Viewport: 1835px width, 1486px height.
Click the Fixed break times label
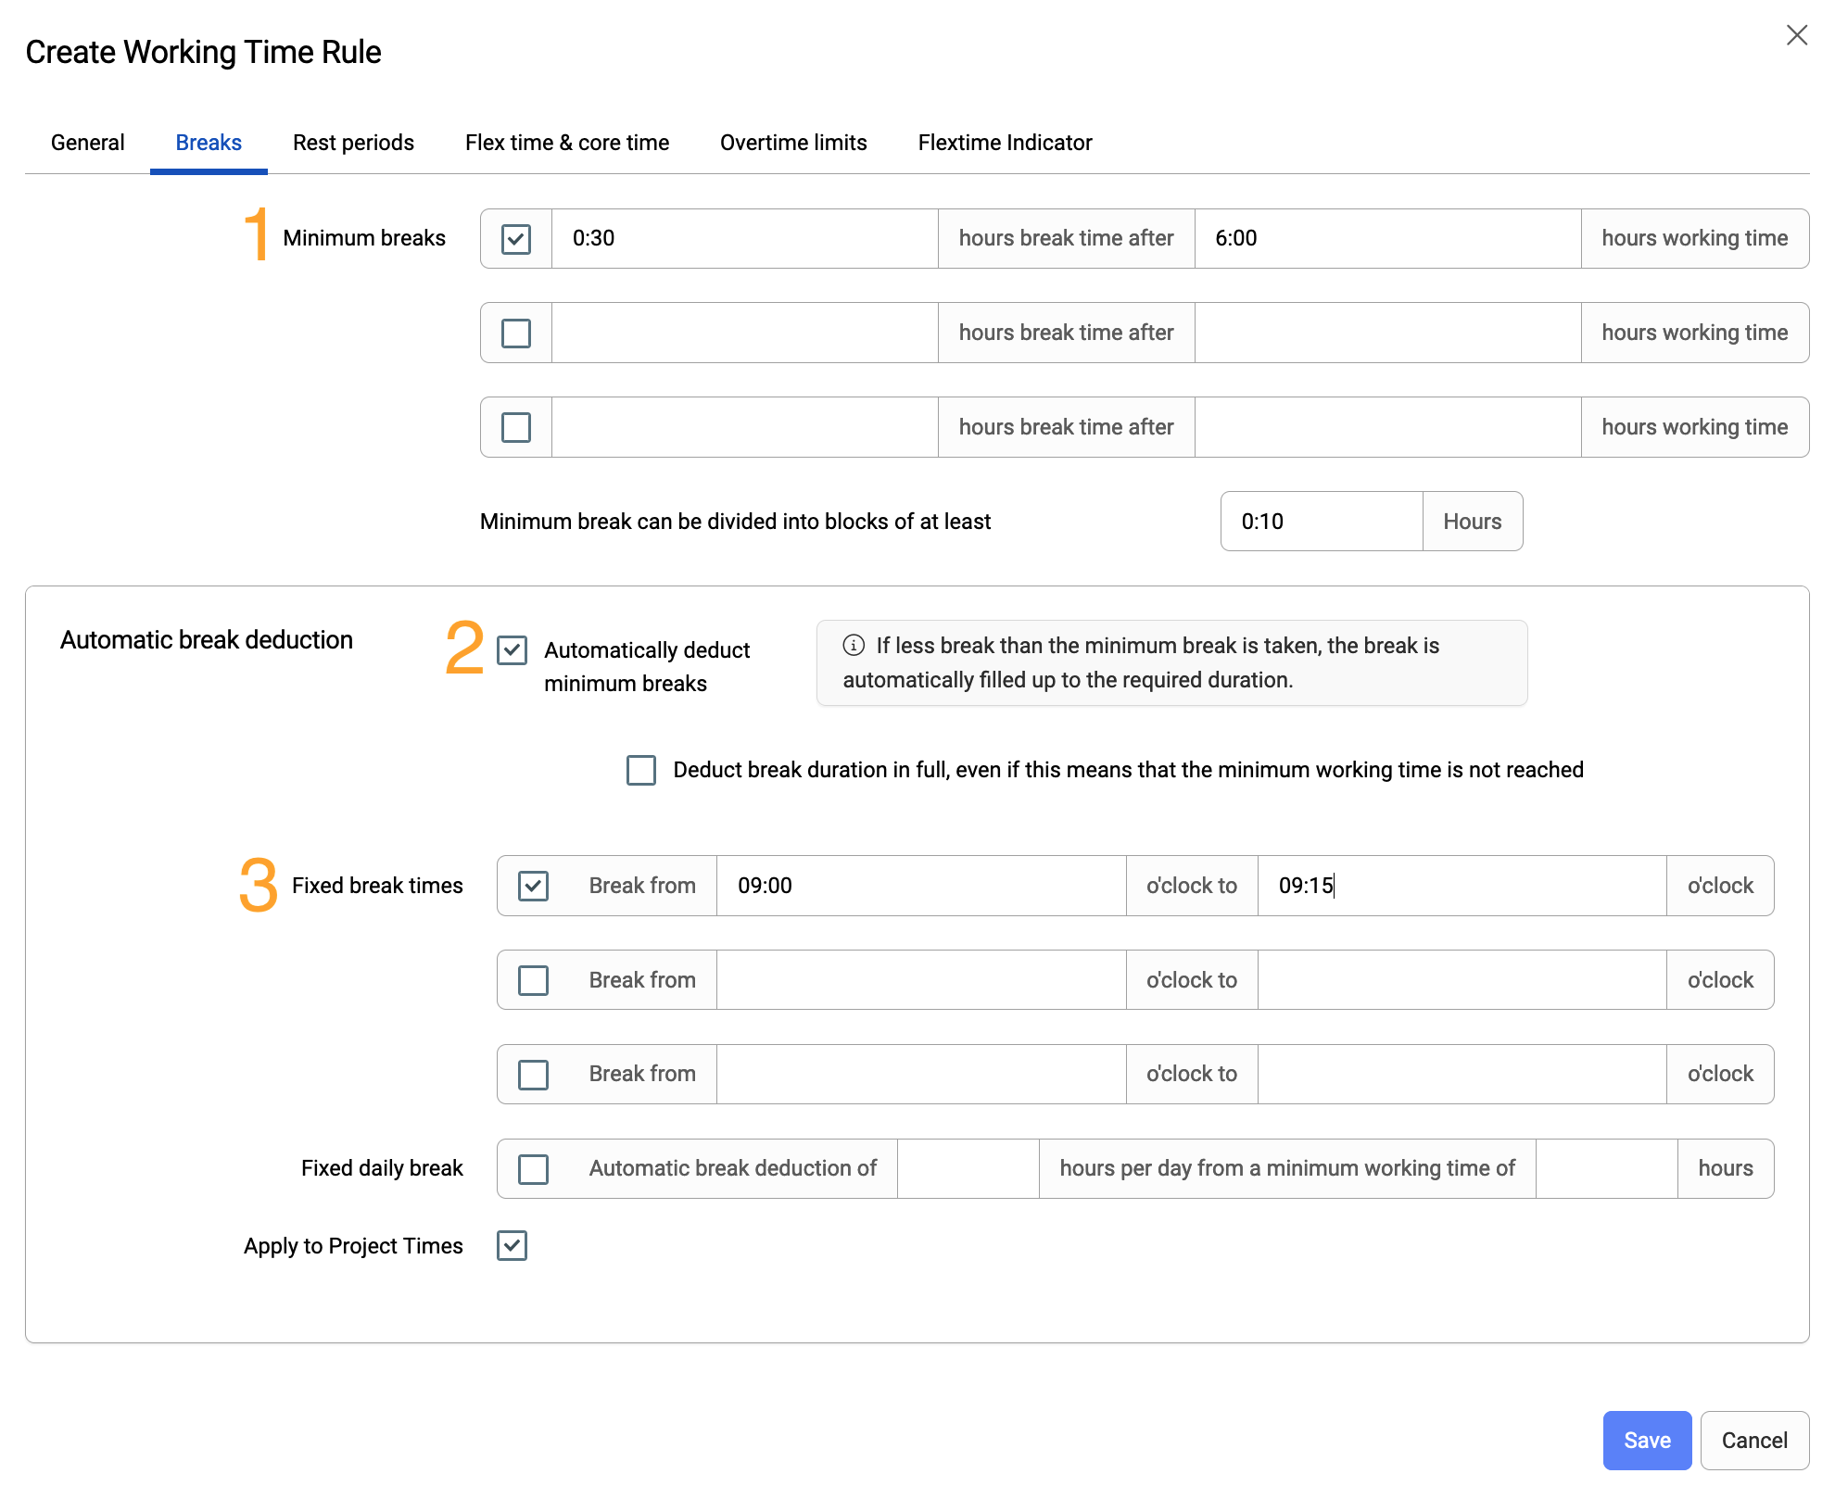[377, 886]
